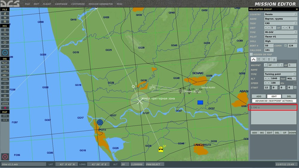Screen dimensions: 299x168
Task: Open the TASK dropdown showing CAS
Action: point(280,23)
